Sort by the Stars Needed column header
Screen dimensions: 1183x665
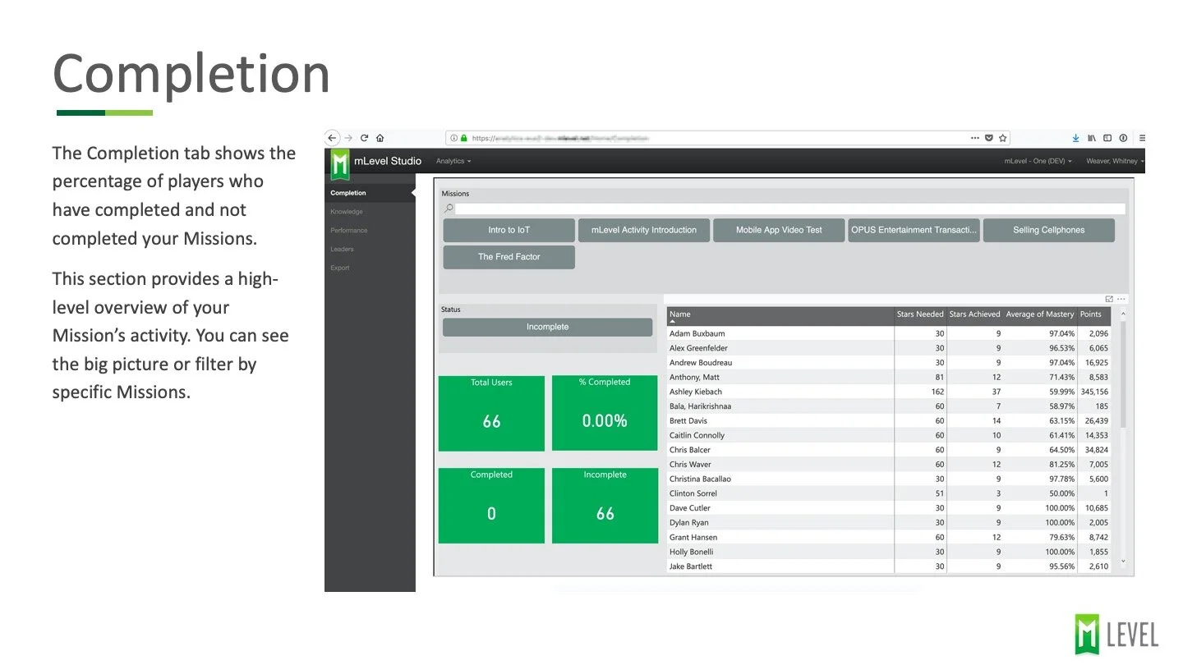tap(920, 314)
